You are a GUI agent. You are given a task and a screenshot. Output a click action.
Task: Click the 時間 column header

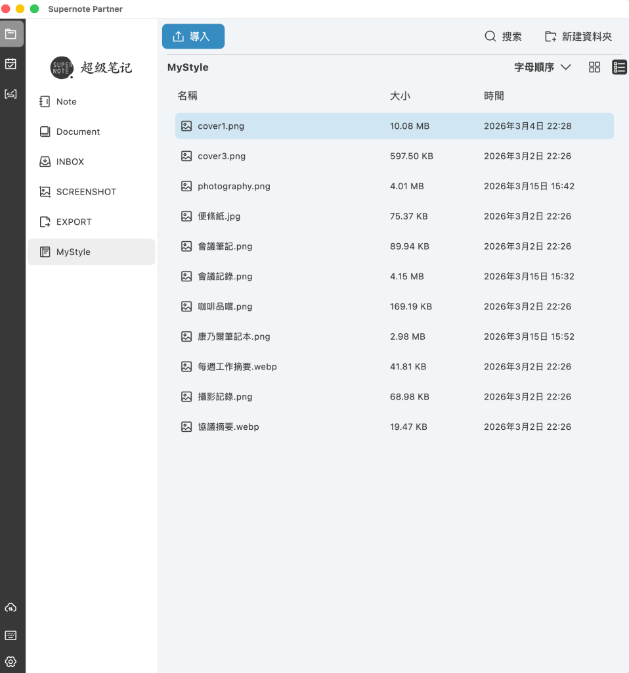pos(494,96)
